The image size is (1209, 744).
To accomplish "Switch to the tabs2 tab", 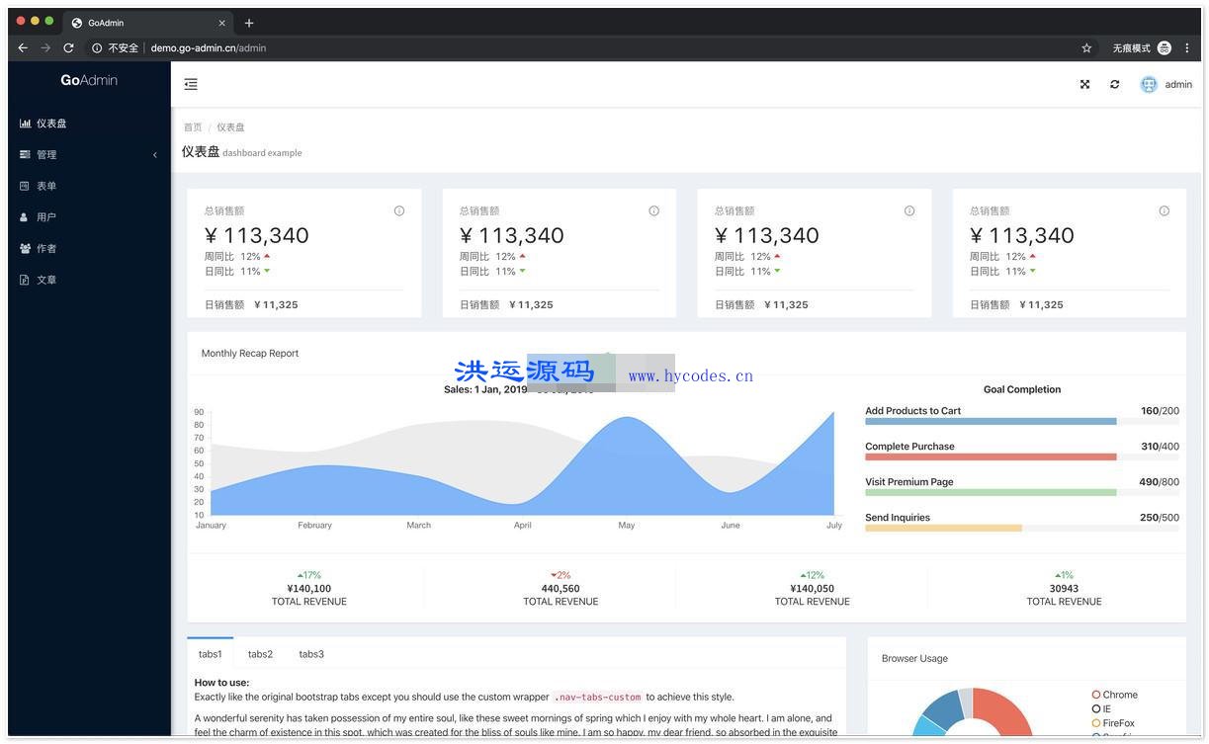I will point(260,654).
